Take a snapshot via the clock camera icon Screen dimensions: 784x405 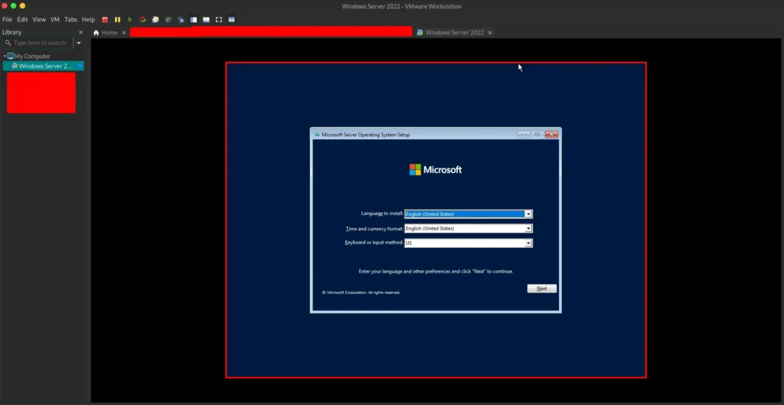point(155,19)
